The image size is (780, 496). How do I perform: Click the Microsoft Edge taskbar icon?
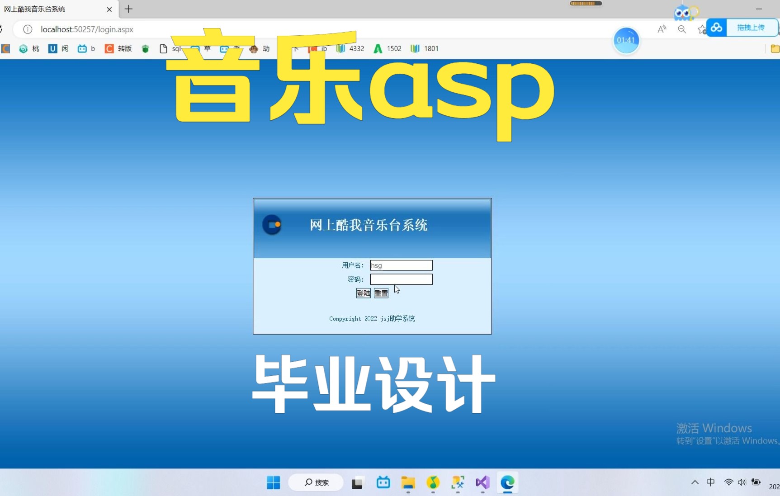point(507,482)
